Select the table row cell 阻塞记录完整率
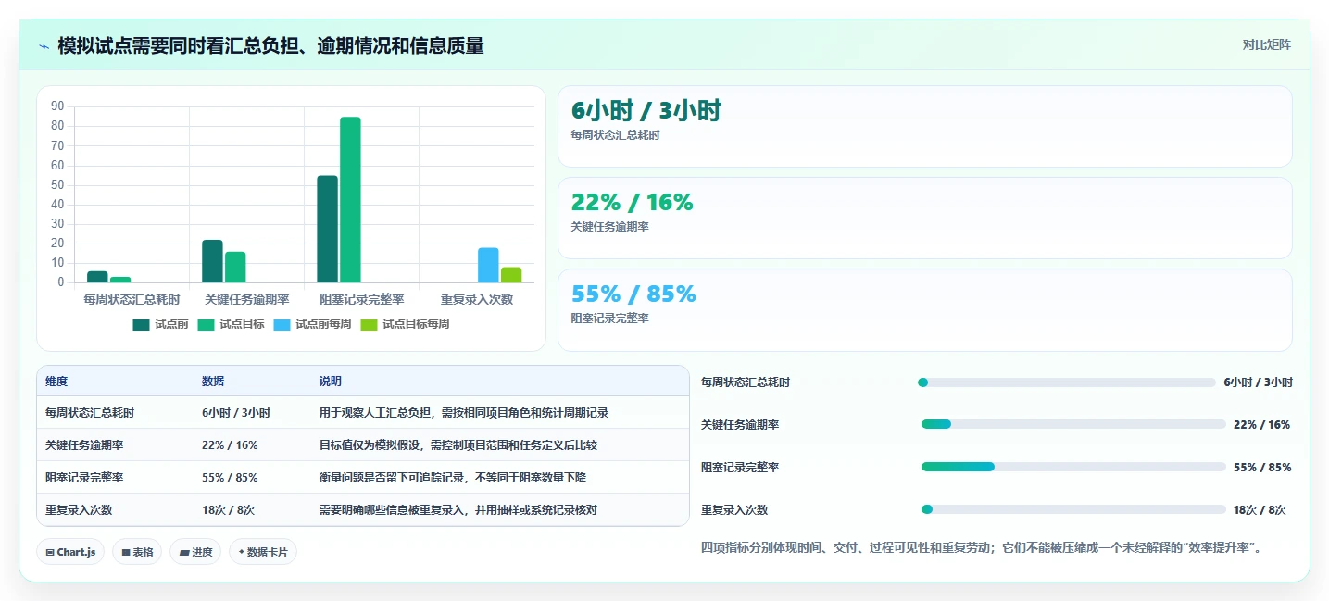The height and width of the screenshot is (601, 1329). pyautogui.click(x=84, y=478)
